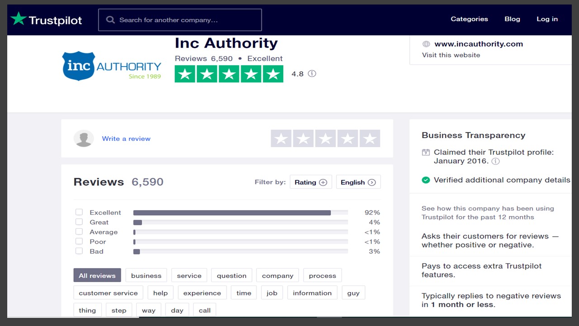Click the Bad 3% rating bar
579x326 pixels.
click(x=241, y=251)
